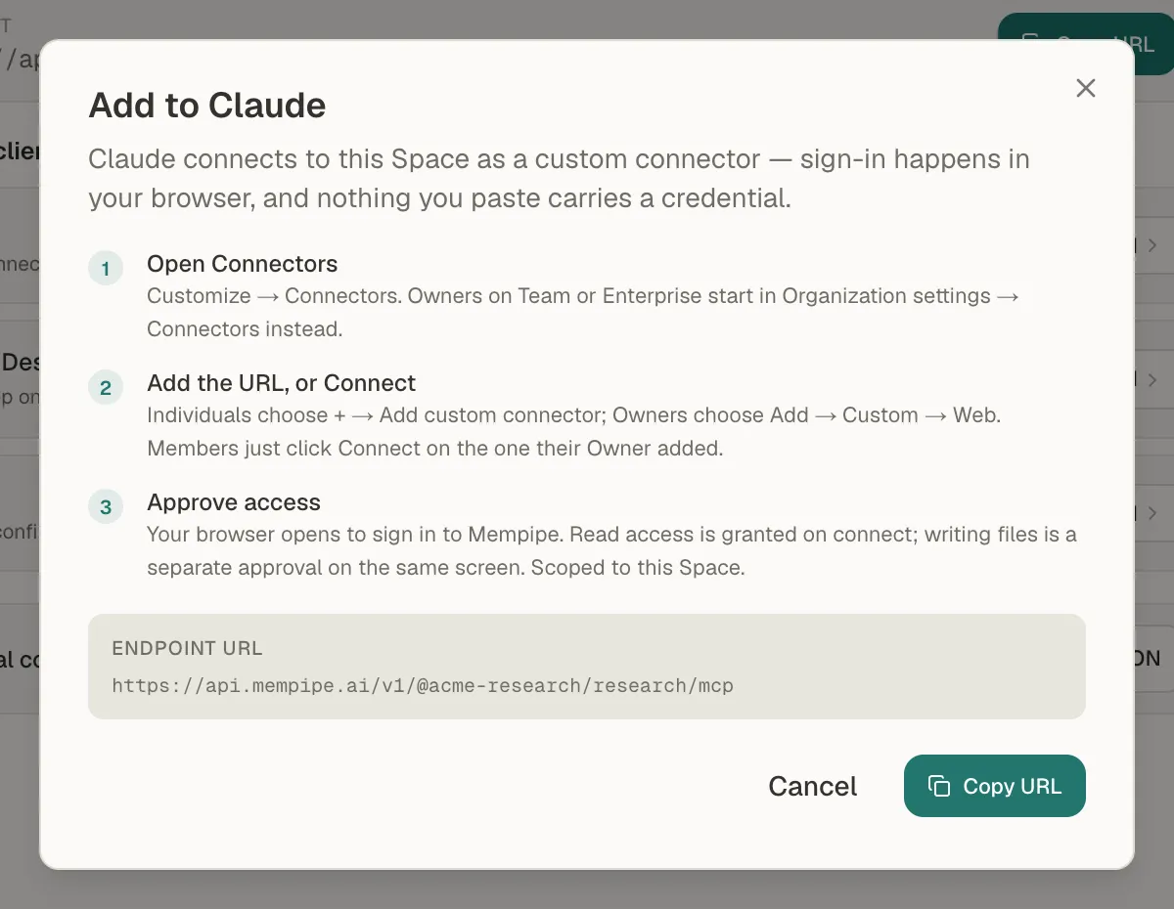Click the 'Approve access' step heading
The image size is (1174, 909).
[x=234, y=502]
